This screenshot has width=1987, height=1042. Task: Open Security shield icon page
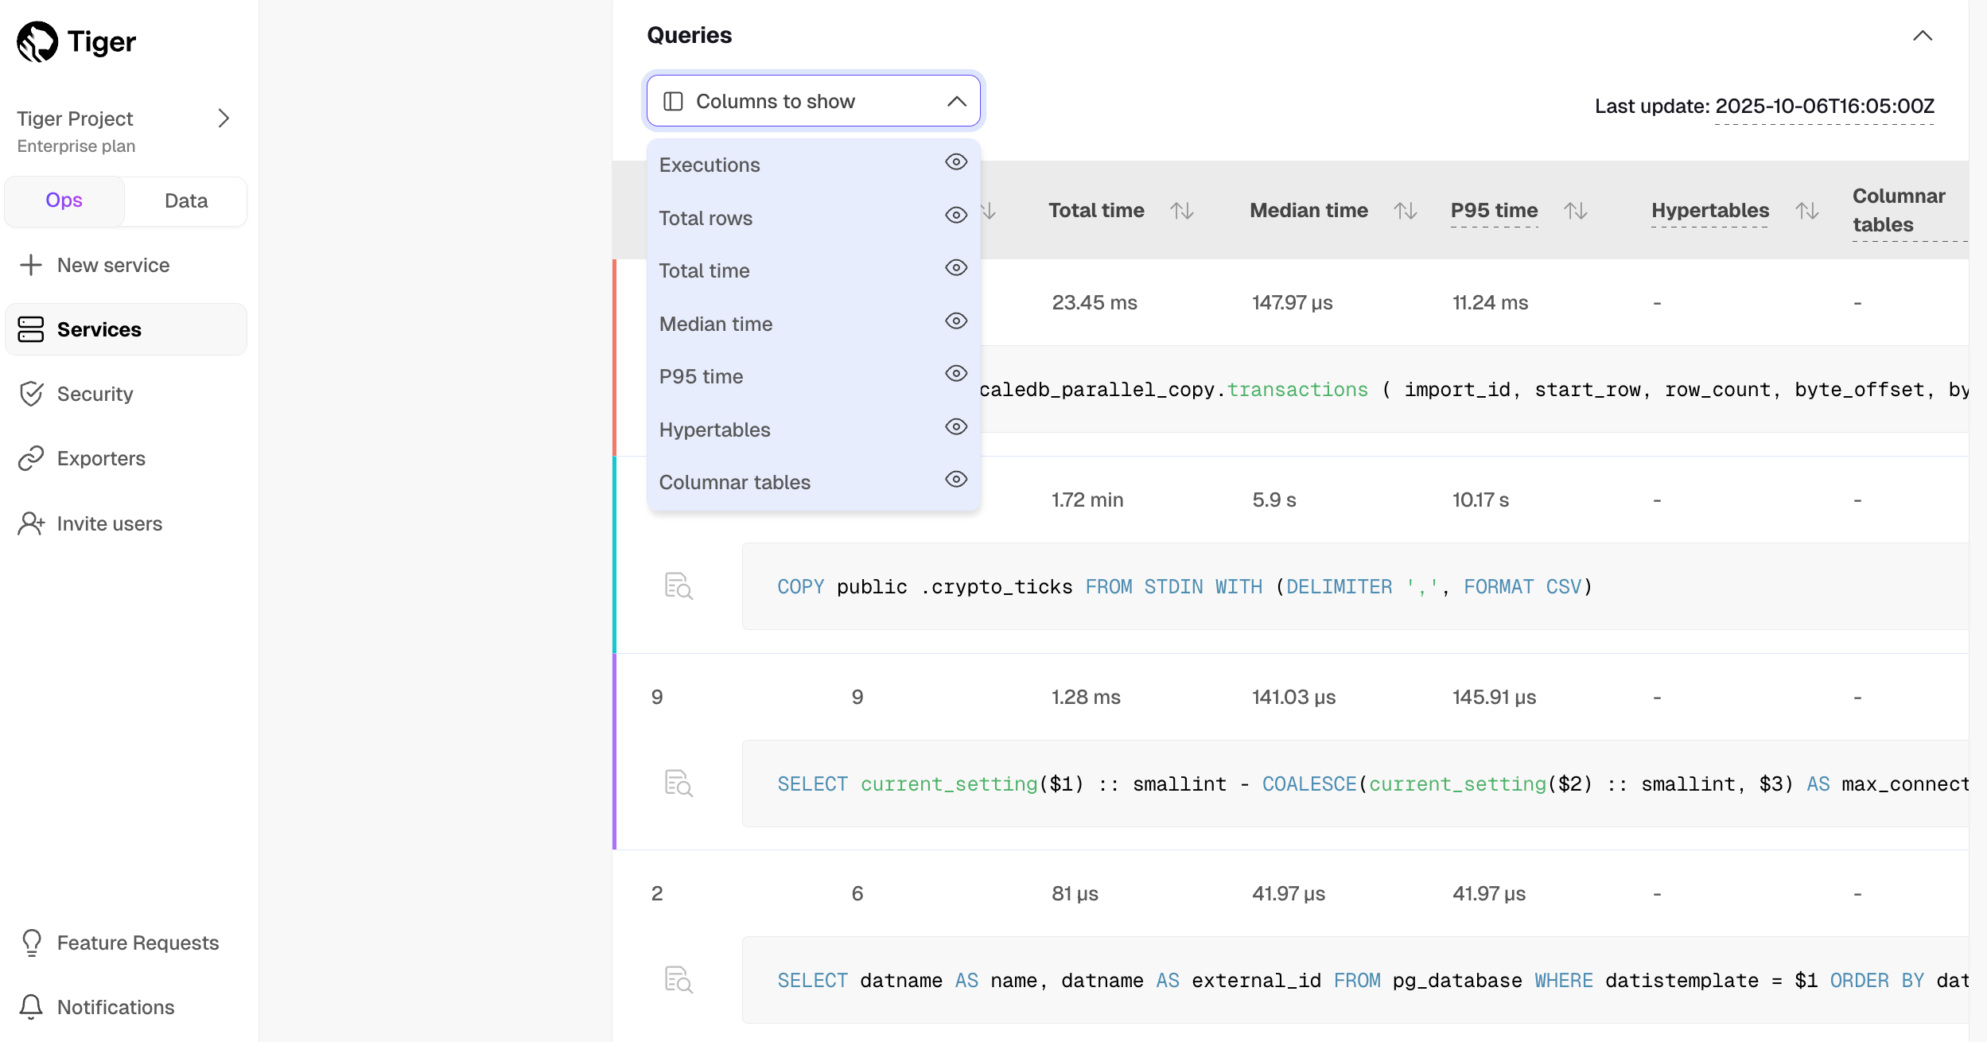tap(31, 394)
